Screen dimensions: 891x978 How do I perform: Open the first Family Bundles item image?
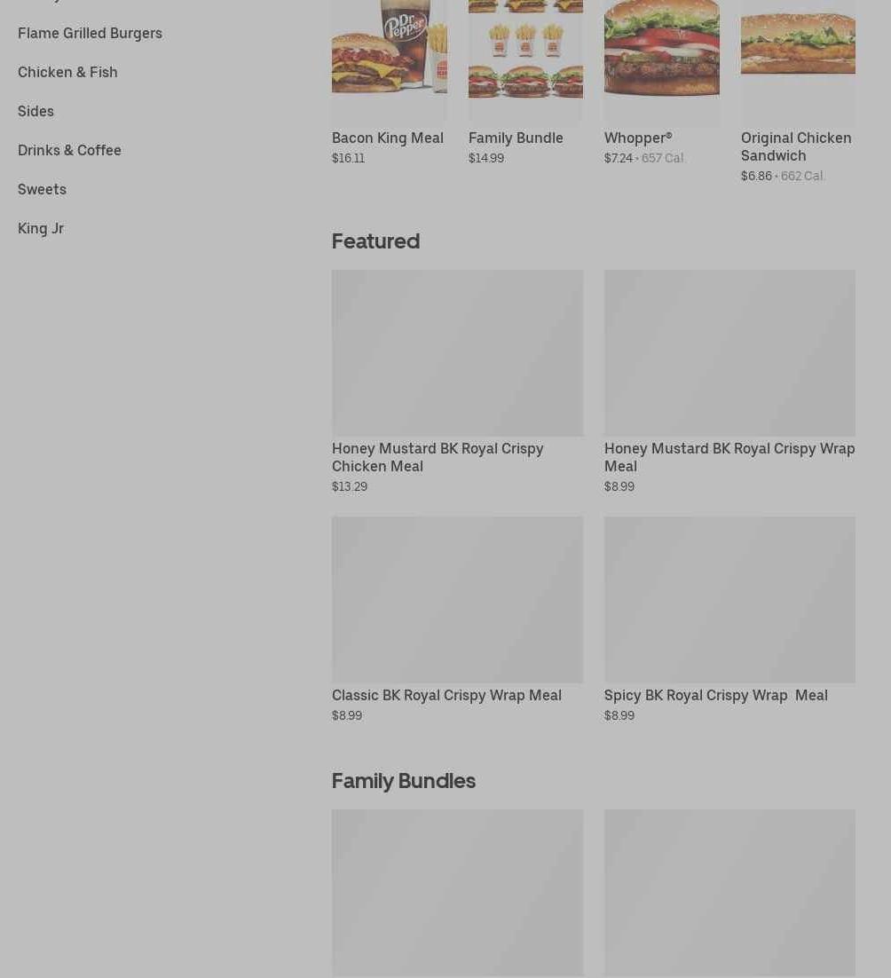458,893
